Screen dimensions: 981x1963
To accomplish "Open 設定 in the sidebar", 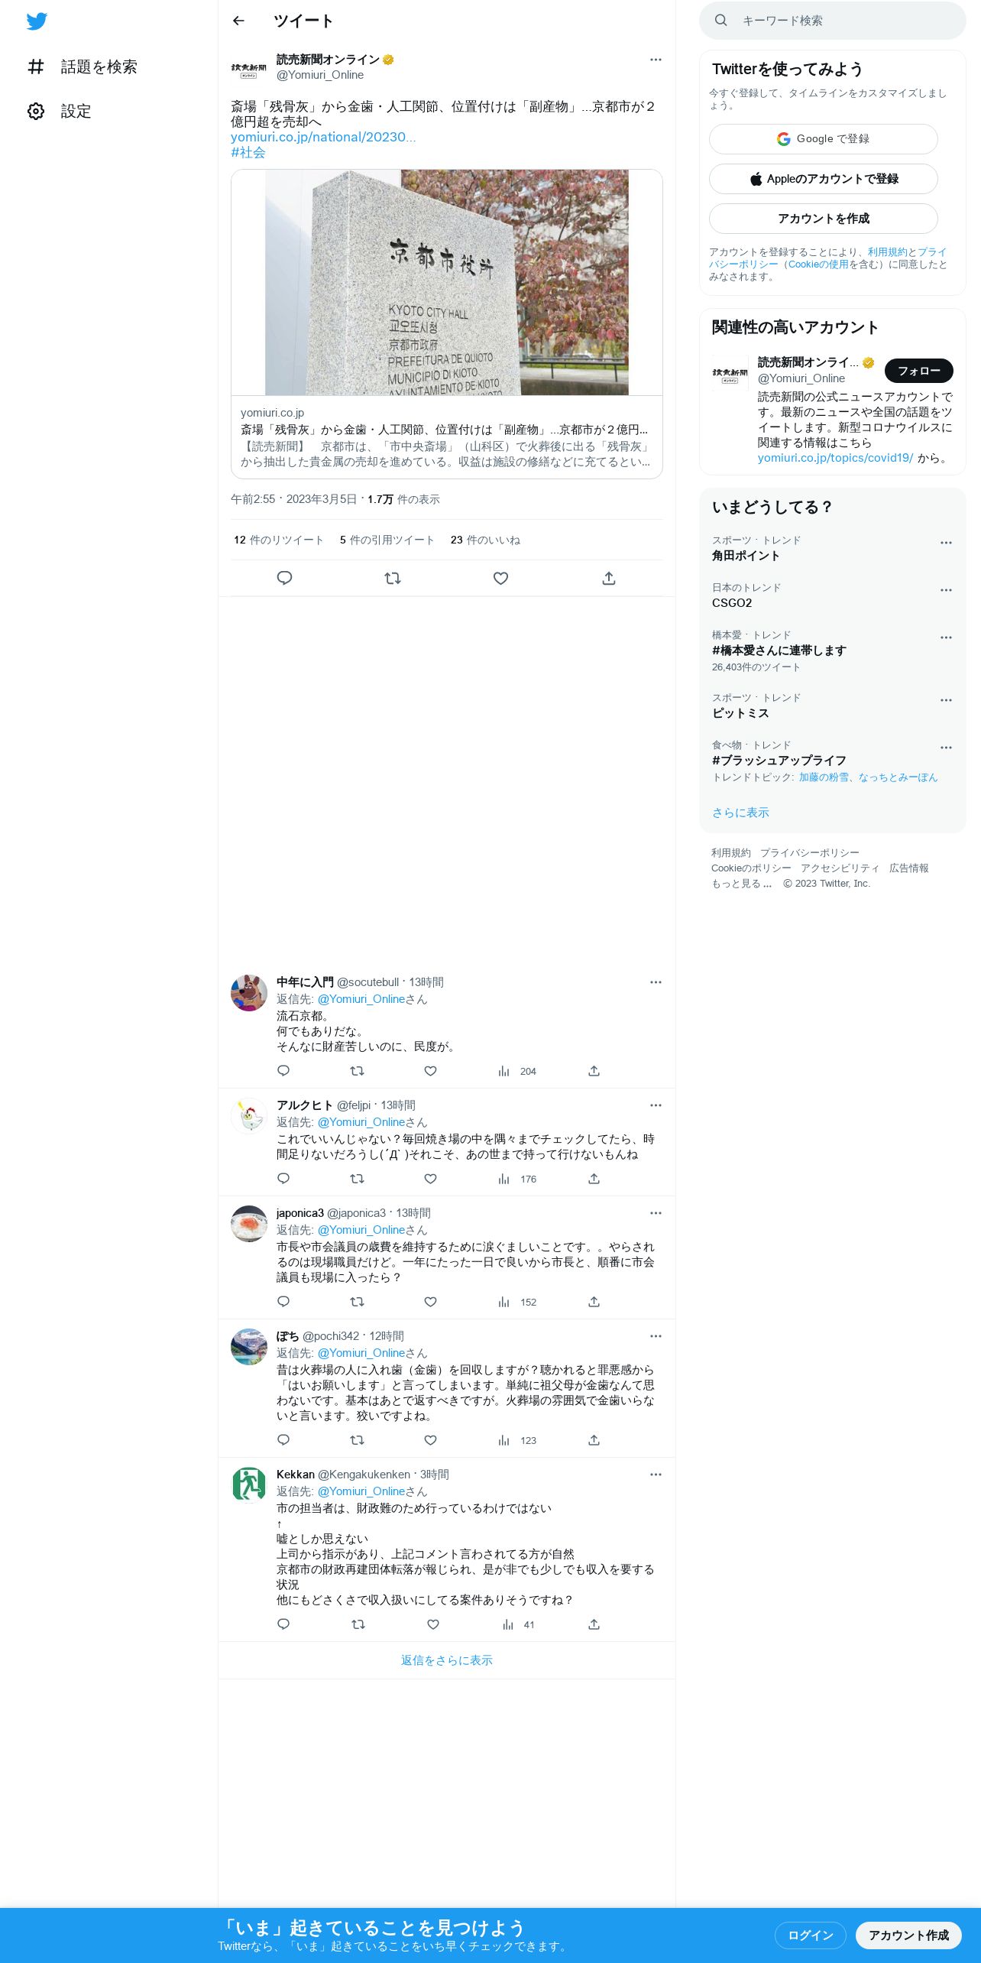I will (60, 112).
